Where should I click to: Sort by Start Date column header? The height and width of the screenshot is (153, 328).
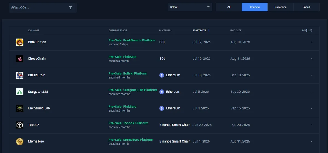[x=199, y=31]
